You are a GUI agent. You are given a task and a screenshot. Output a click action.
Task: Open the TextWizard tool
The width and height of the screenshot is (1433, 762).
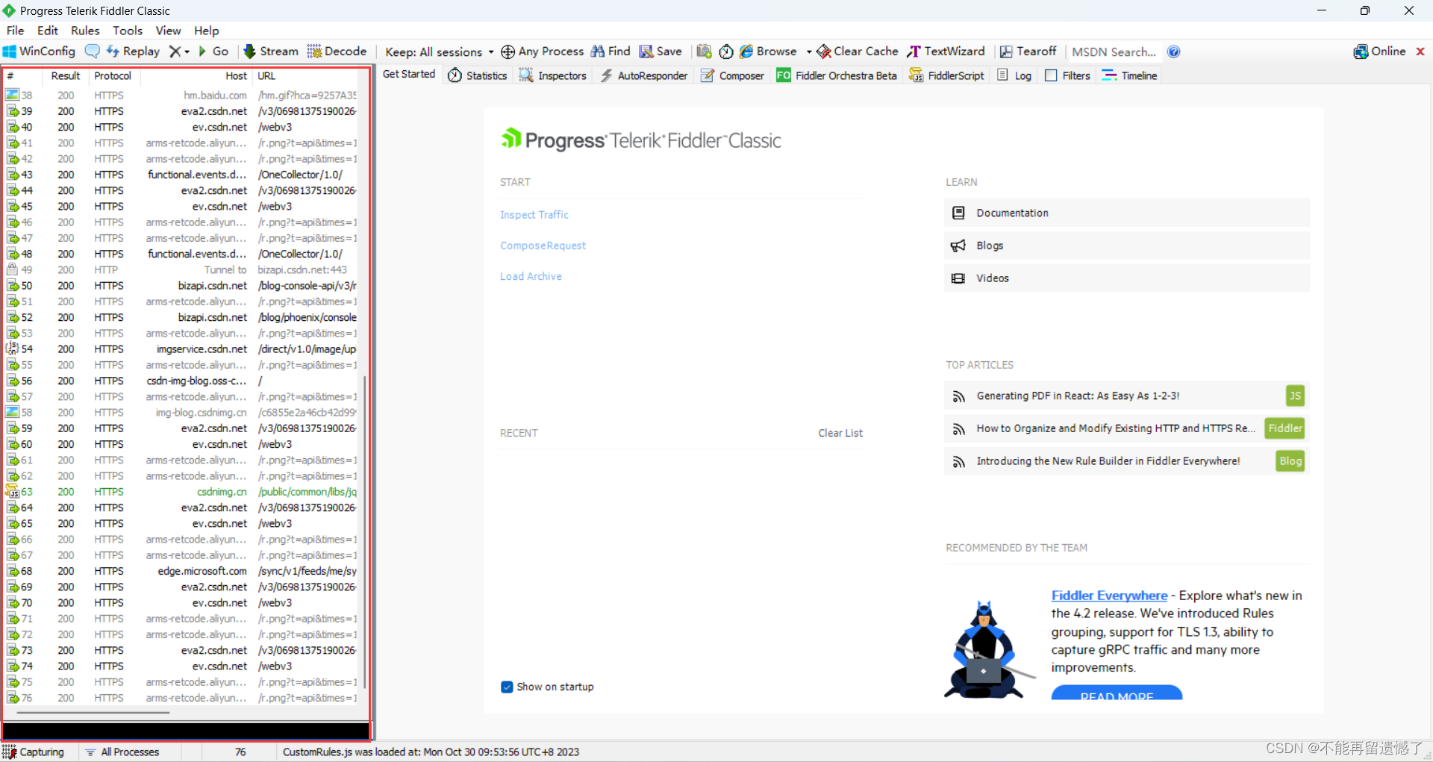[x=946, y=51]
